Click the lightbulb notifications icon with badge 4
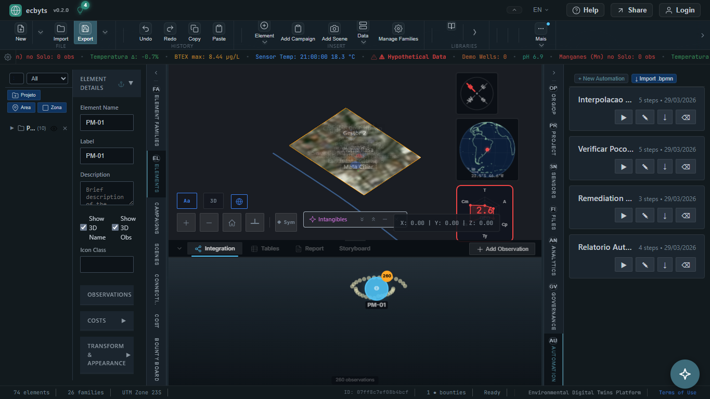Image resolution: width=710 pixels, height=399 pixels. coord(80,10)
